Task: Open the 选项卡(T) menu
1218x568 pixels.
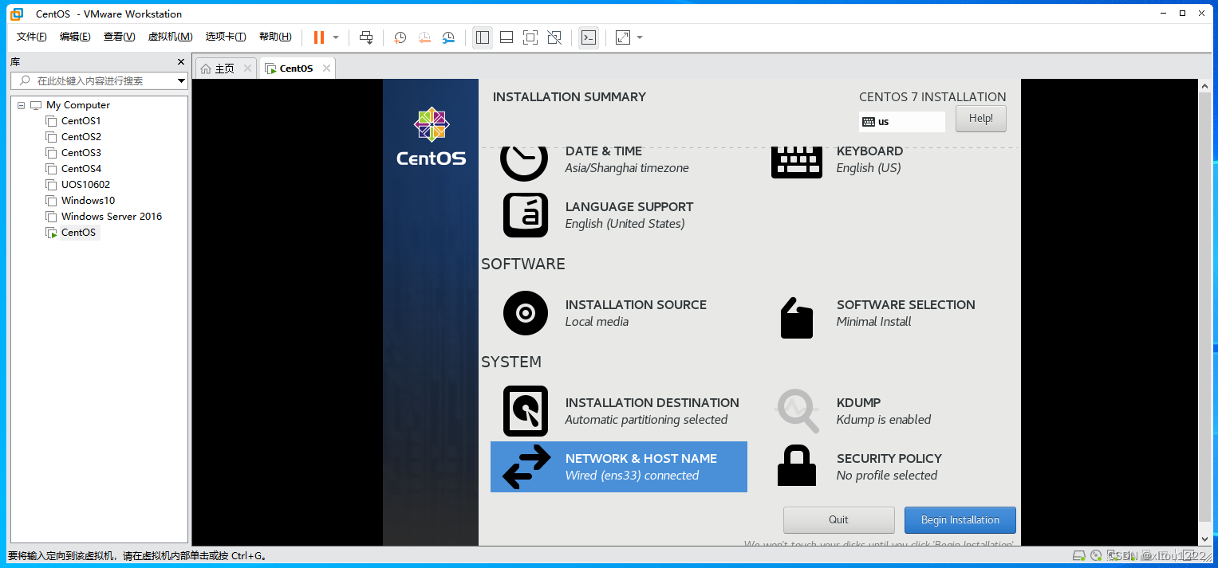Action: [226, 37]
